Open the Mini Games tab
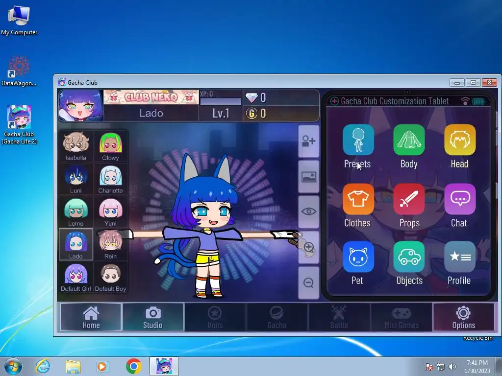The height and width of the screenshot is (376, 502). click(x=402, y=317)
